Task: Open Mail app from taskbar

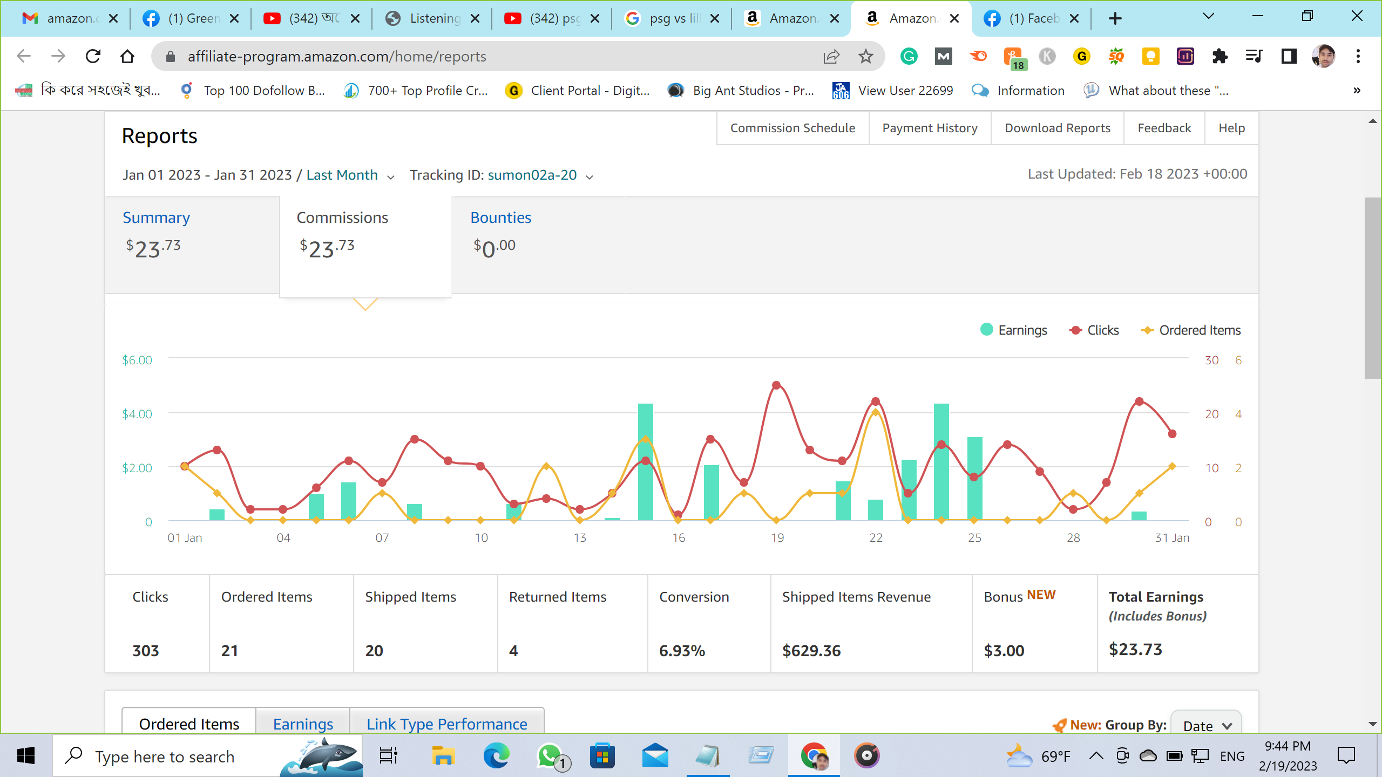Action: (x=655, y=756)
